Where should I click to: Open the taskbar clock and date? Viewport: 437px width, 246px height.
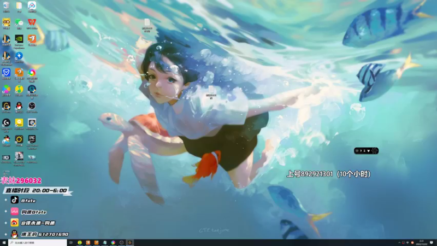422,243
